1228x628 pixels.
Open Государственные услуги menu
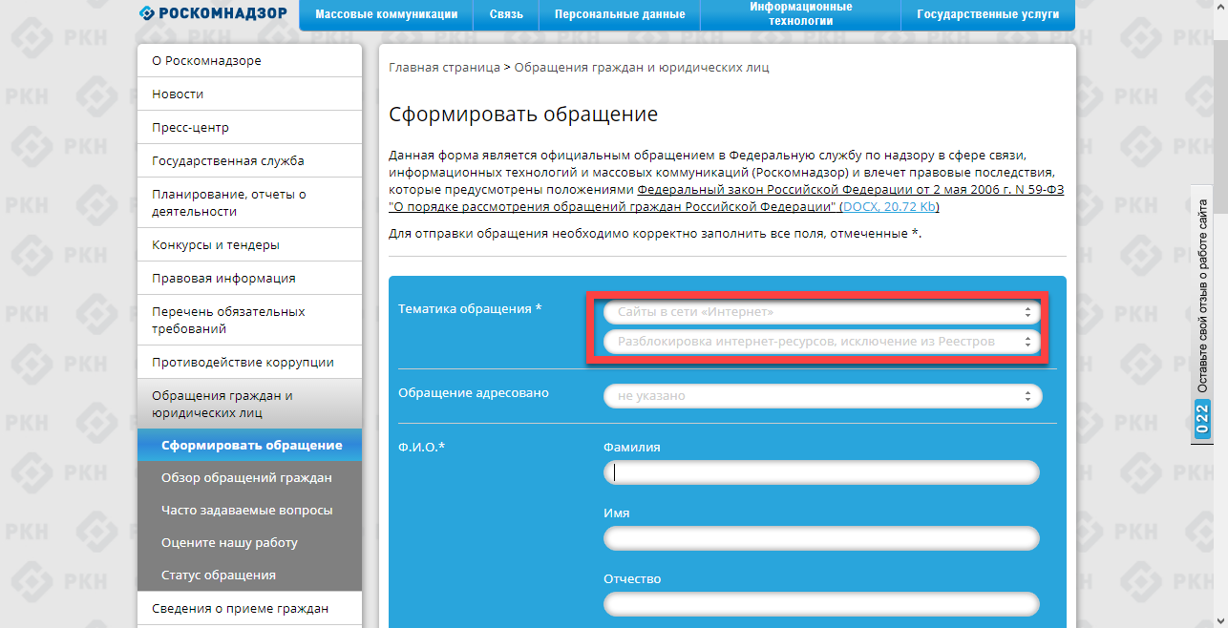click(x=987, y=14)
